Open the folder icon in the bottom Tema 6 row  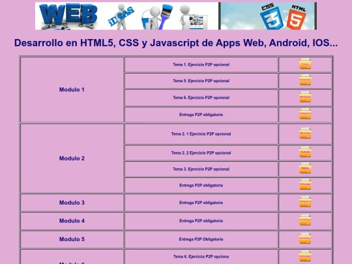[305, 256]
